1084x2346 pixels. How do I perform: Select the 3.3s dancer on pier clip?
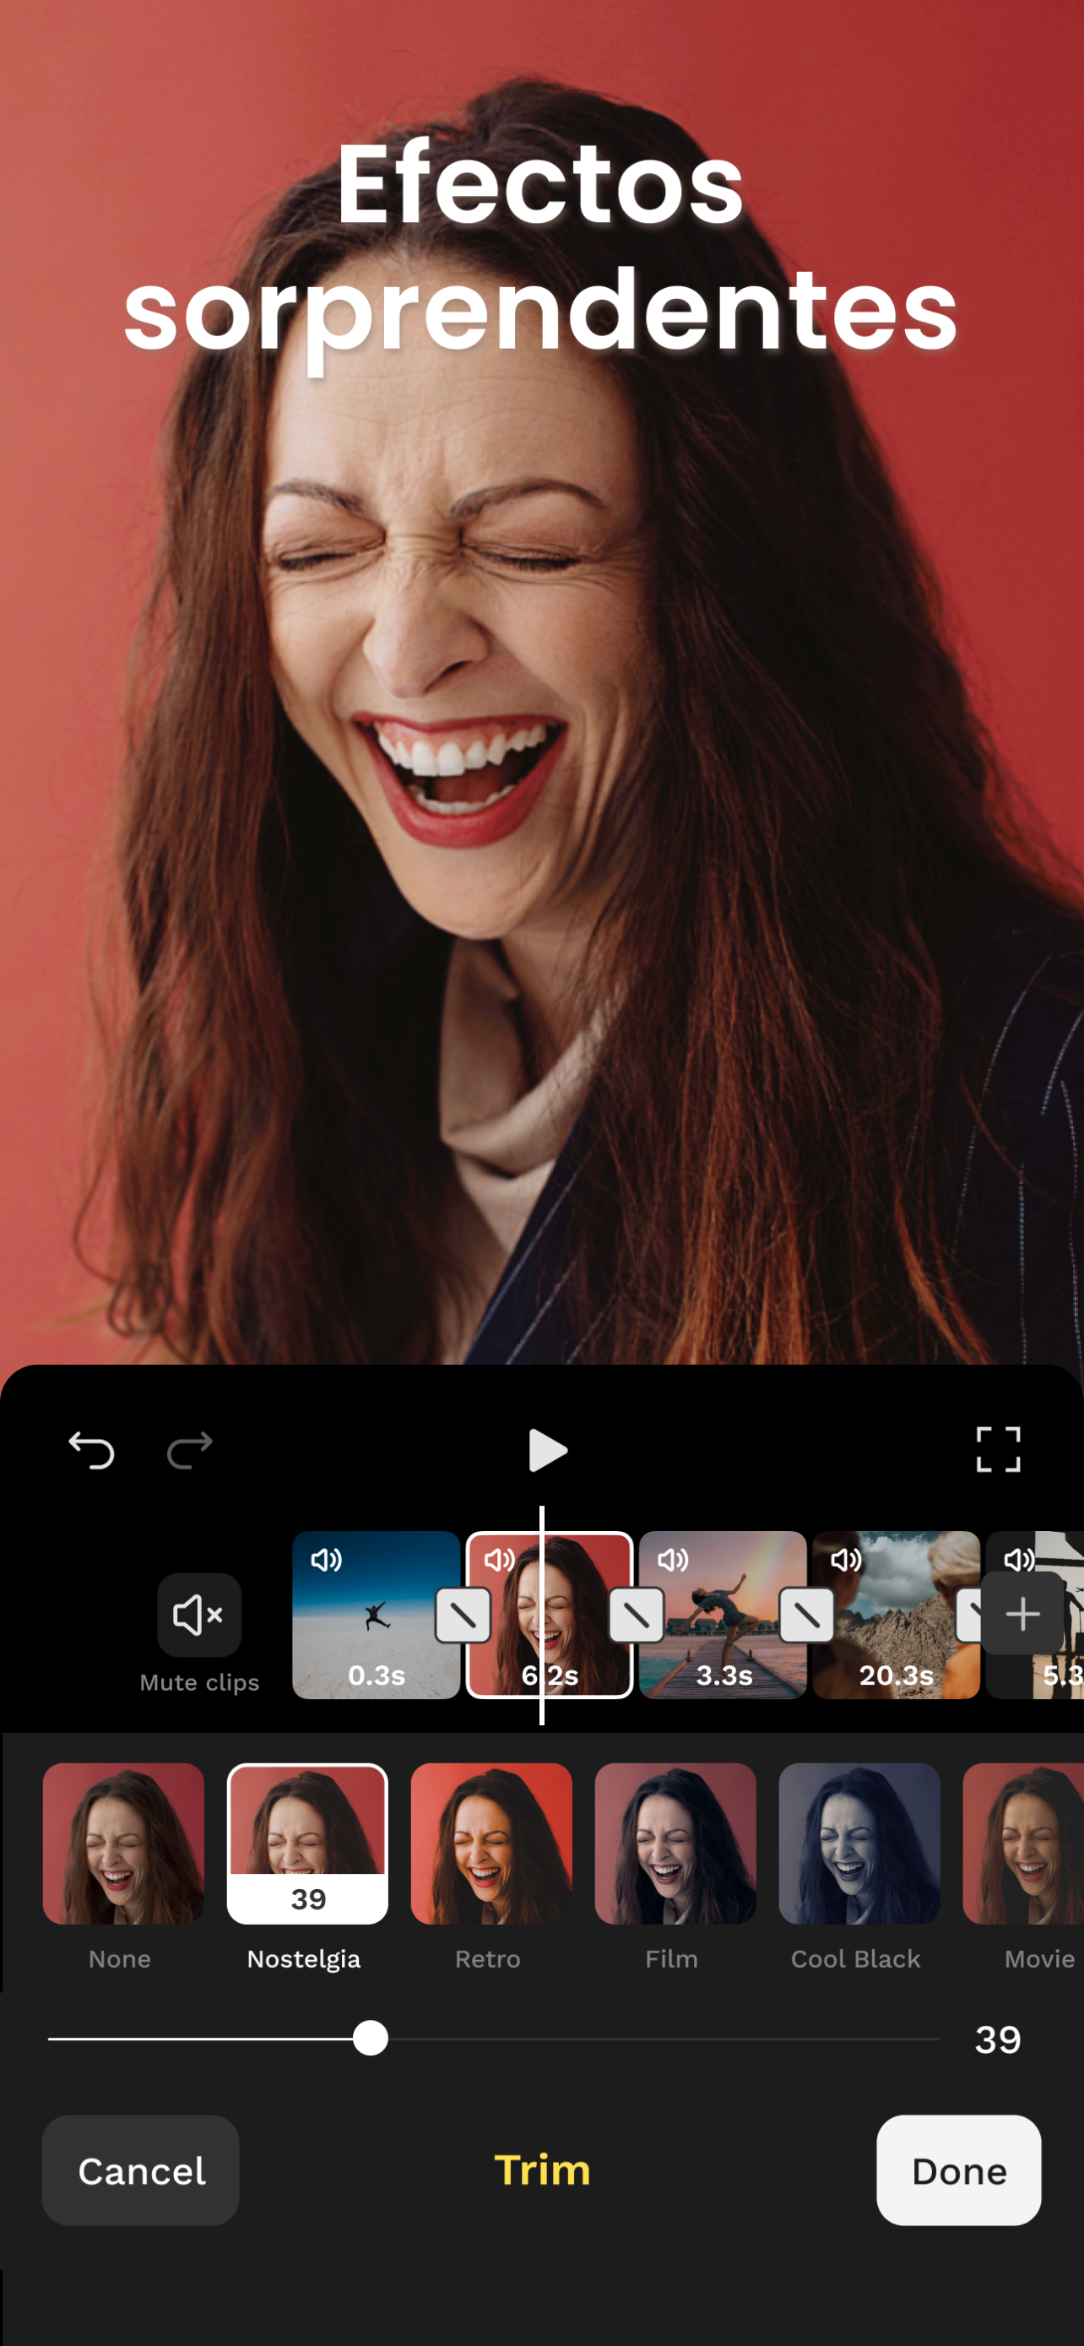(723, 1615)
